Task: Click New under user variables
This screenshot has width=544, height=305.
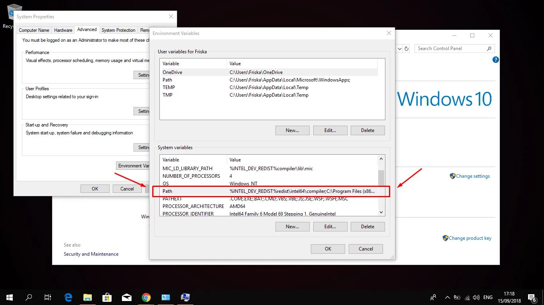Action: coord(292,130)
